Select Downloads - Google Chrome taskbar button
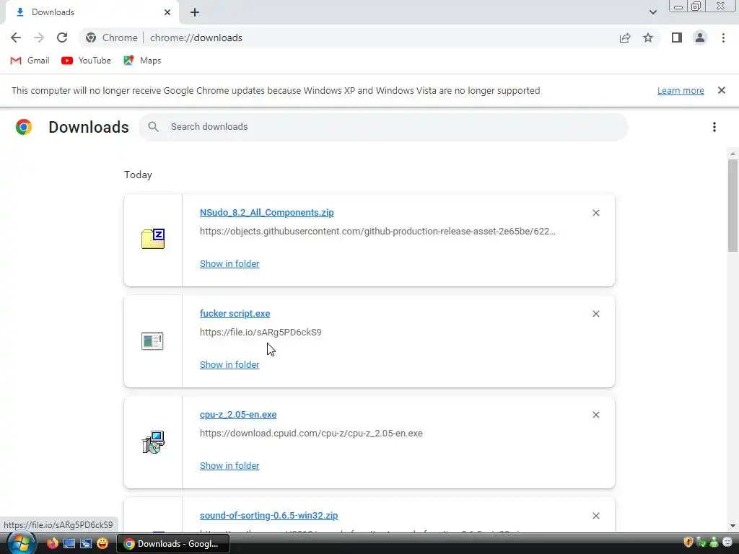This screenshot has height=554, width=739. (173, 544)
